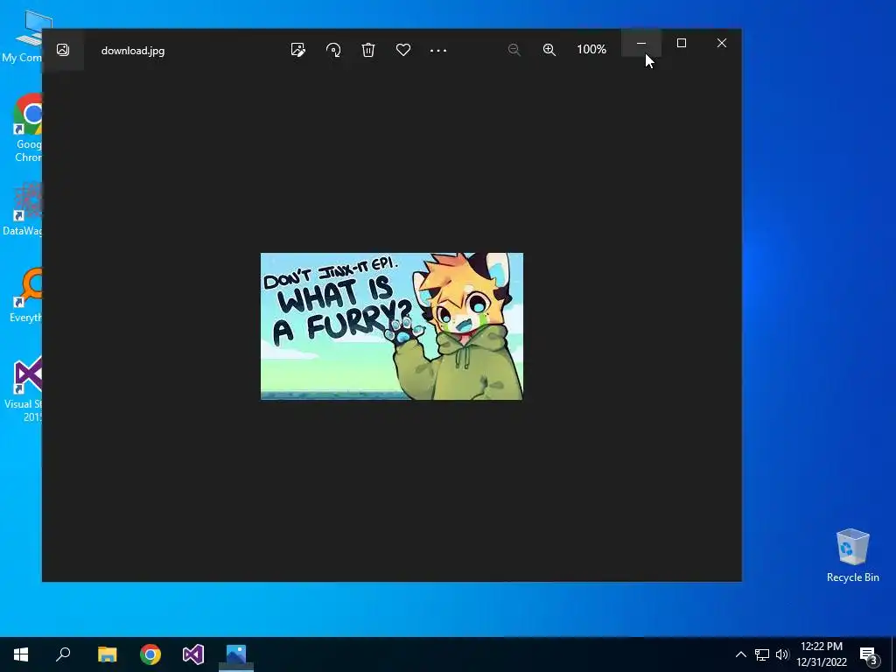Open the See more three-dots menu
The image size is (896, 672).
tap(438, 50)
